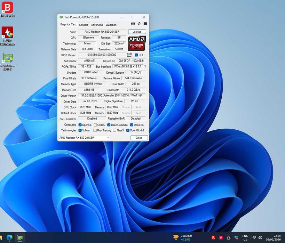Click Microsoft Edge in the taskbar

(9, 237)
